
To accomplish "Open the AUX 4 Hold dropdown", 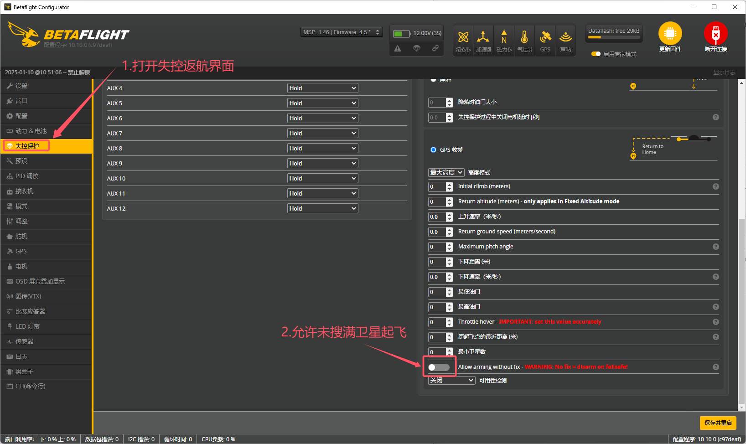I will point(322,88).
